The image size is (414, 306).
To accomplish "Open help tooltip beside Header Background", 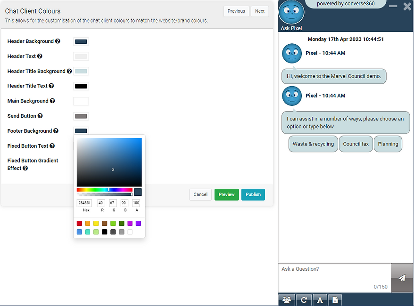I will (58, 41).
